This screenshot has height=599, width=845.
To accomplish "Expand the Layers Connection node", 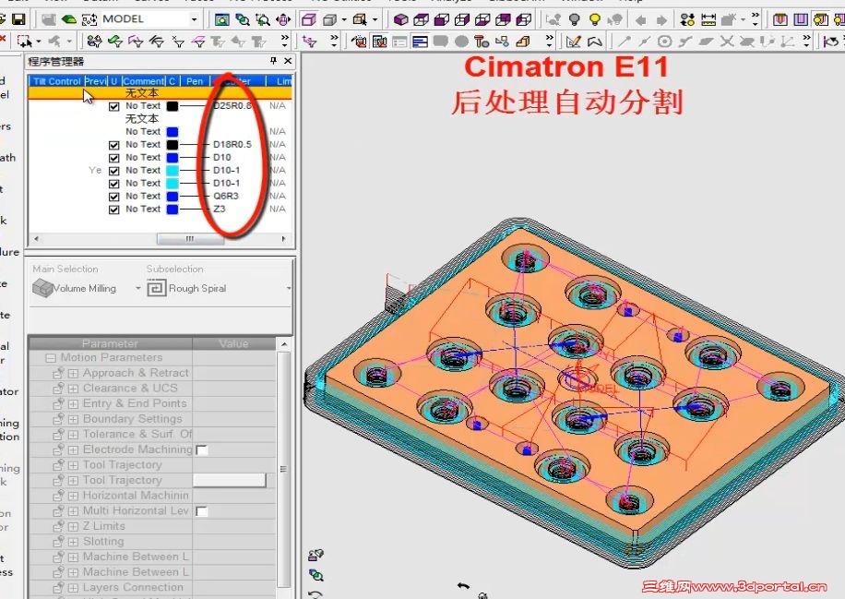I will pyautogui.click(x=73, y=588).
